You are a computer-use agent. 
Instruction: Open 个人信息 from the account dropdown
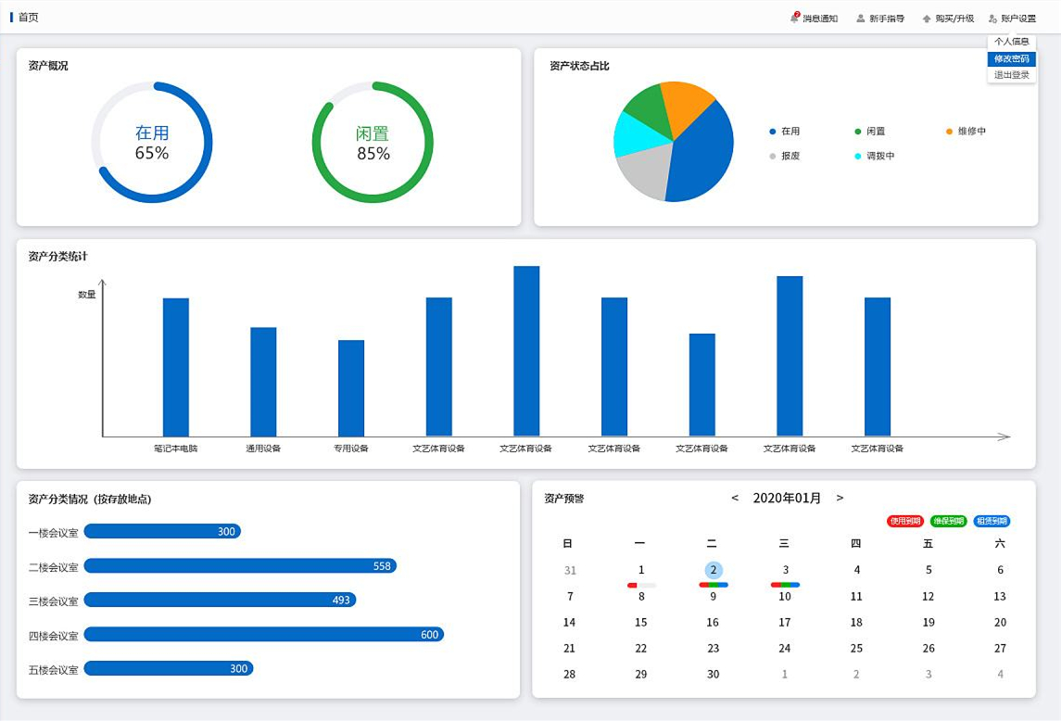[x=1012, y=42]
